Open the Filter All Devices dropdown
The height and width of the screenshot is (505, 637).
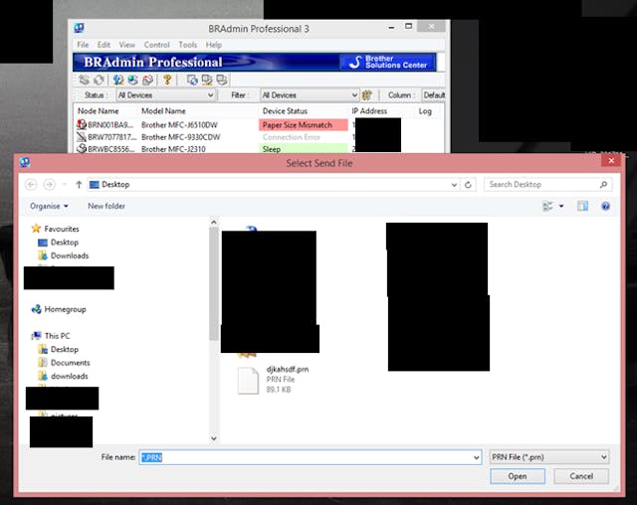click(308, 95)
